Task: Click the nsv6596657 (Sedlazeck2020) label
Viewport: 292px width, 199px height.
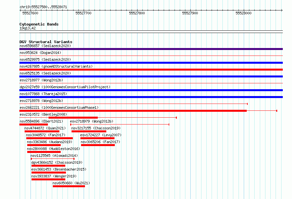Action: (x=45, y=46)
